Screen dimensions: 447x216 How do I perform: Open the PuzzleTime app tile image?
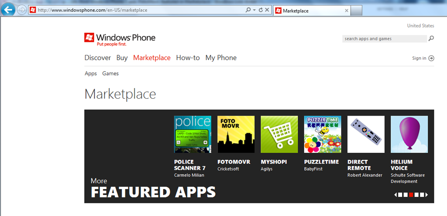(x=323, y=134)
